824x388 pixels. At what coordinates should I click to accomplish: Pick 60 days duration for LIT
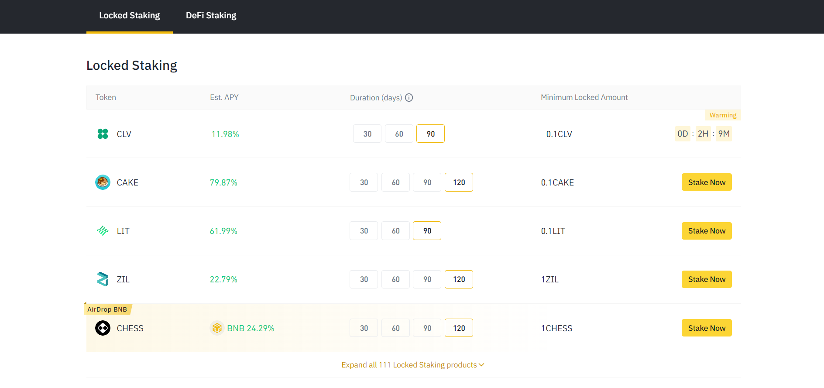pyautogui.click(x=395, y=230)
